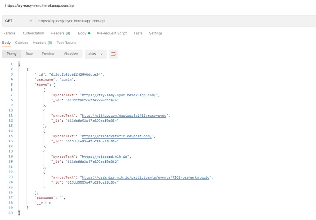Image resolution: width=316 pixels, height=220 pixels.
Task: Select the request Body tab with green dot
Action: pos(84,33)
